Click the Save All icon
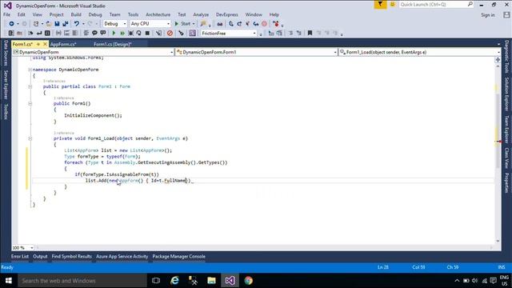This screenshot has width=512, height=288. (x=66, y=24)
